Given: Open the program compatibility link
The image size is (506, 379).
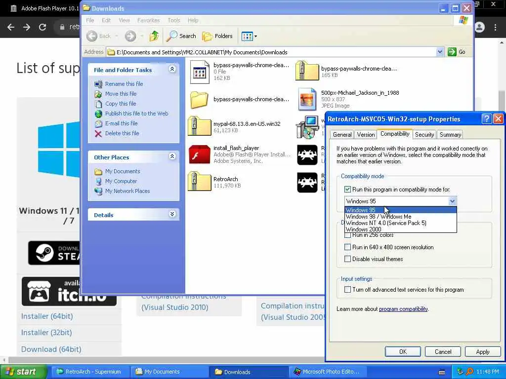Looking at the screenshot, I should tap(403, 309).
